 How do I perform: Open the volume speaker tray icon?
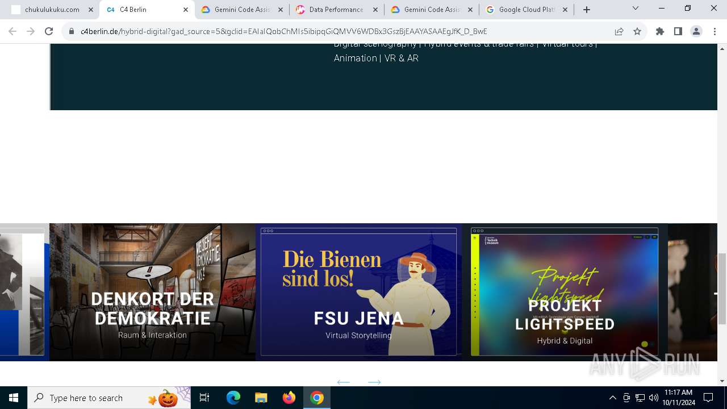tap(654, 398)
